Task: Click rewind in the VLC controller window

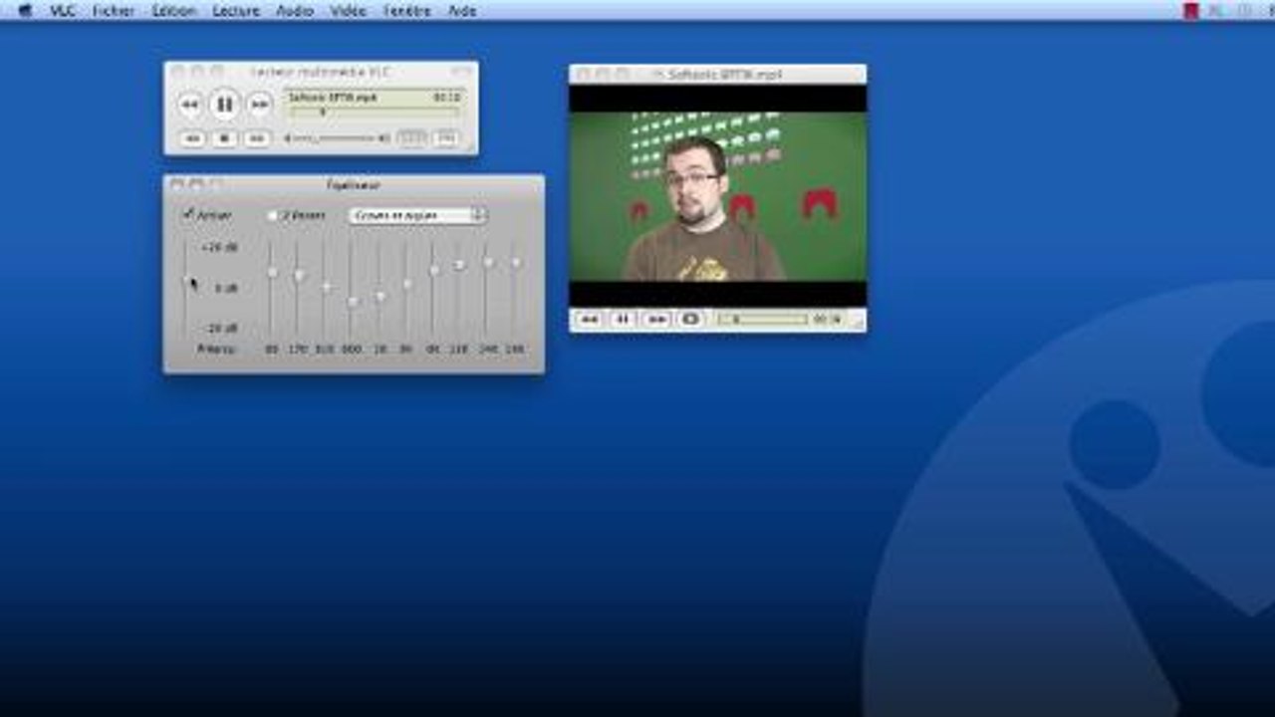Action: tap(189, 104)
